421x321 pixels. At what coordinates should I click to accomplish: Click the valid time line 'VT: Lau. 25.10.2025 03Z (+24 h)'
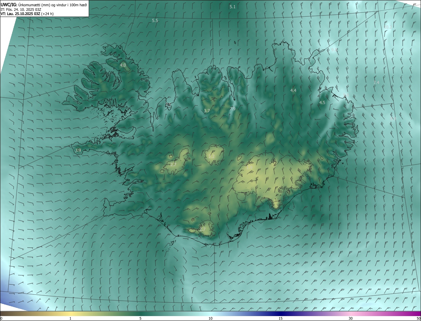tap(27, 14)
